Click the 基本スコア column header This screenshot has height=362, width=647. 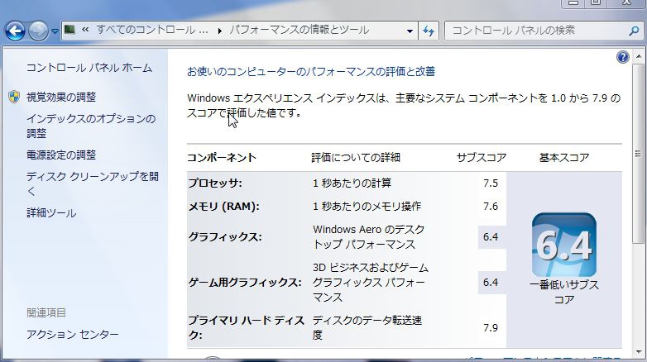tap(563, 158)
